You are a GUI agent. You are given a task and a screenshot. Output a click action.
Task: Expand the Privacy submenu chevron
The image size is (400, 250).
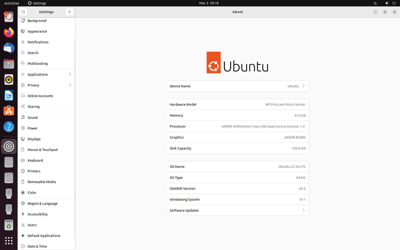click(70, 85)
